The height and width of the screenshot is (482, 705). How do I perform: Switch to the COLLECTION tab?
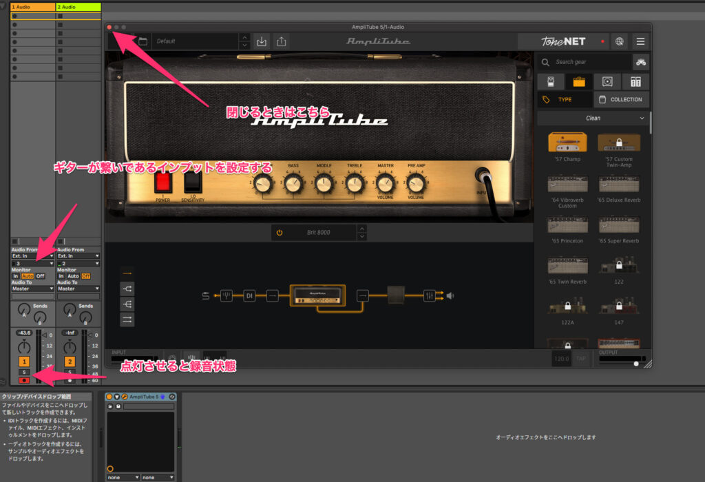[x=620, y=99]
